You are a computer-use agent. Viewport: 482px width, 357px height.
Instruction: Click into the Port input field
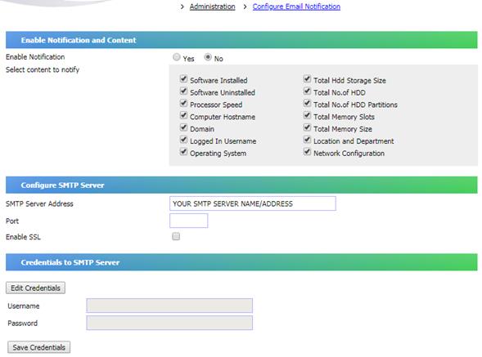click(189, 221)
